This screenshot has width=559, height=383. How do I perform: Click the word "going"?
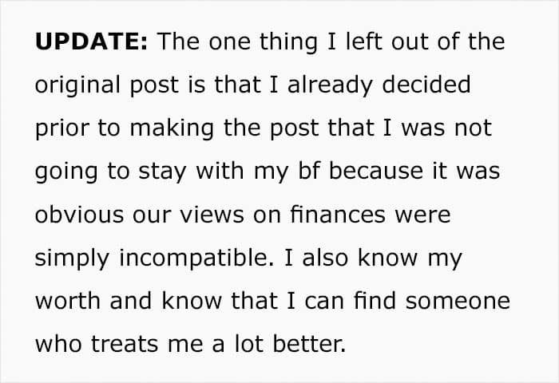click(66, 172)
